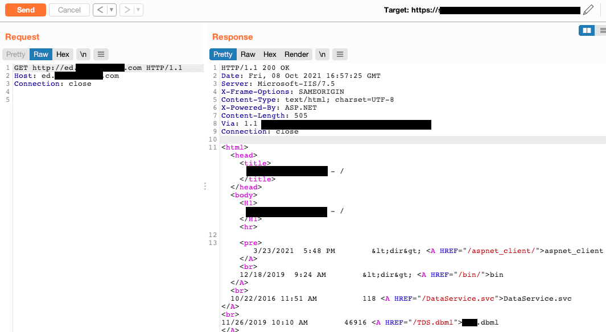Open the forward history dropdown arrow
Screen dimensions: 606x332
point(138,10)
